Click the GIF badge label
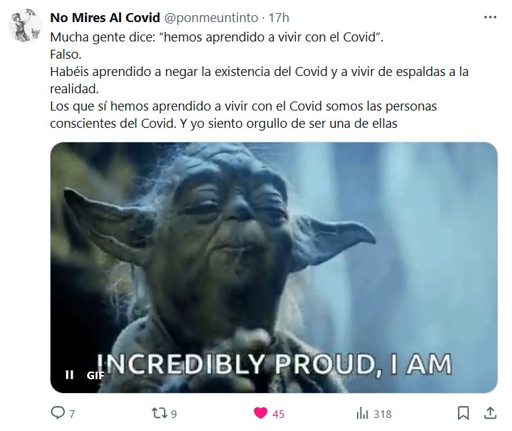 tap(95, 375)
